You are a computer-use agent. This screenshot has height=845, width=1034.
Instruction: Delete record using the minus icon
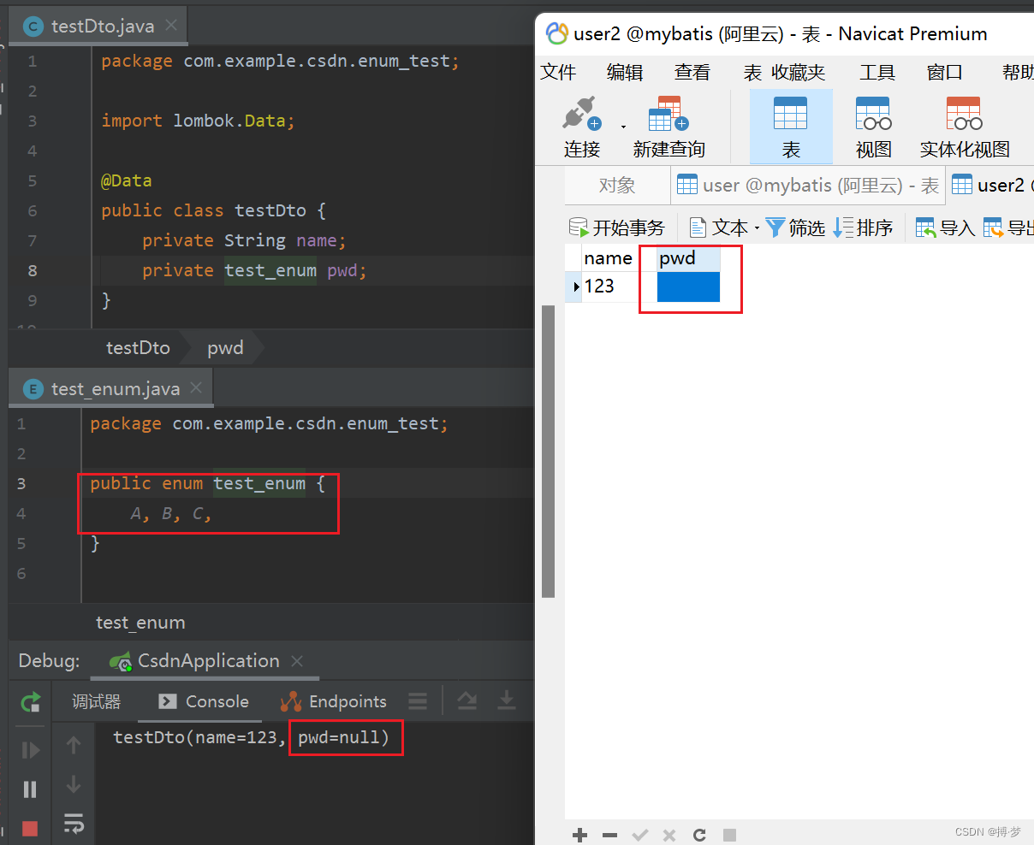pos(609,835)
